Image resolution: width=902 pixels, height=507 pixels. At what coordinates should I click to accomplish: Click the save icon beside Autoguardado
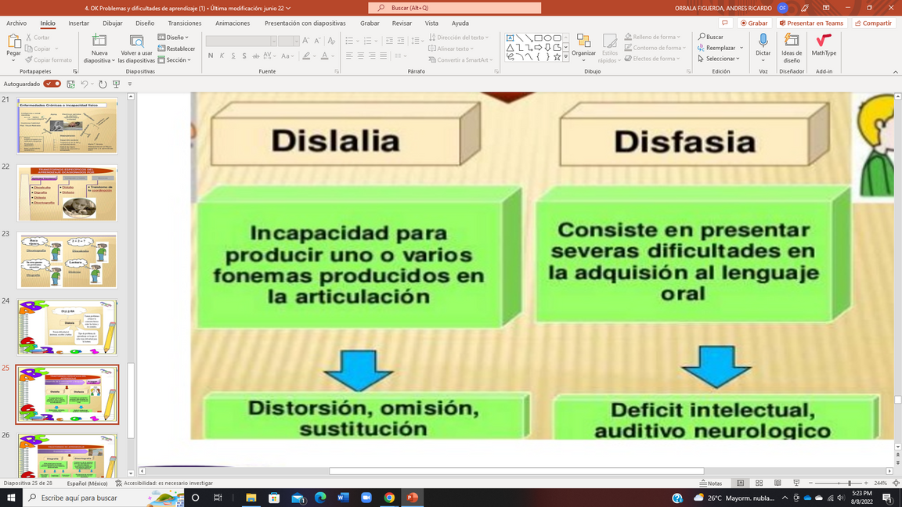[70, 84]
